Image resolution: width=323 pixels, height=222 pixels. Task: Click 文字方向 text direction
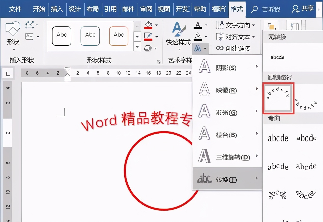coord(235,25)
